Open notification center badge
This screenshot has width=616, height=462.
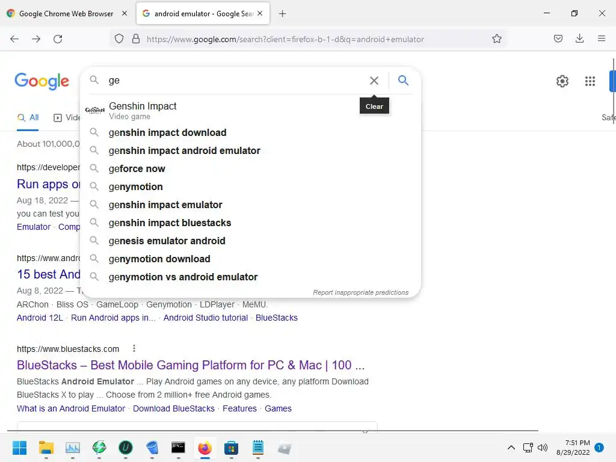[x=599, y=447]
